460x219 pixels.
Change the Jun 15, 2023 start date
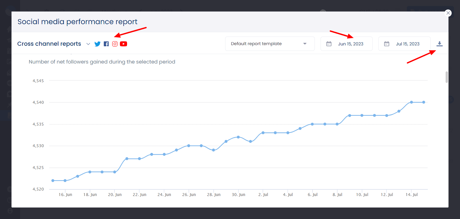(x=350, y=44)
